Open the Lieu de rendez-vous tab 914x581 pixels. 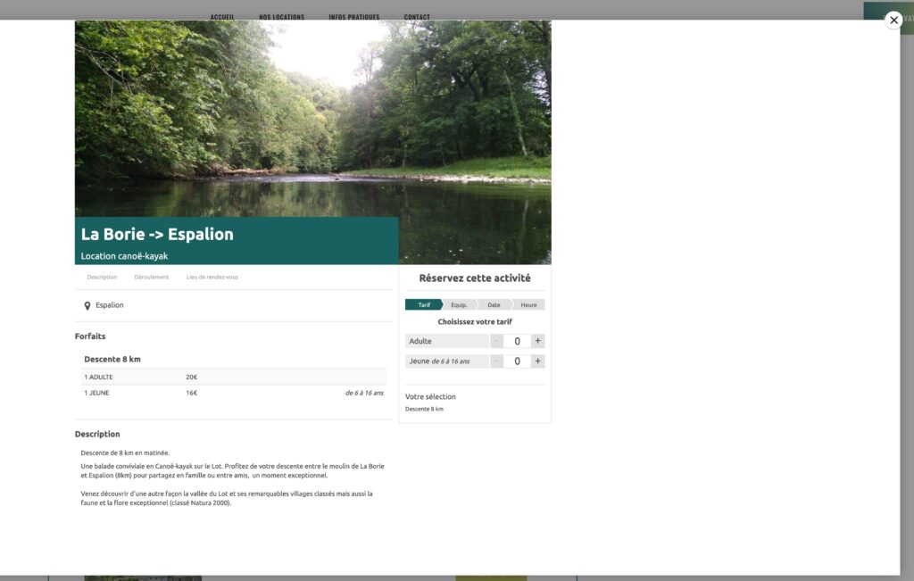tap(212, 278)
